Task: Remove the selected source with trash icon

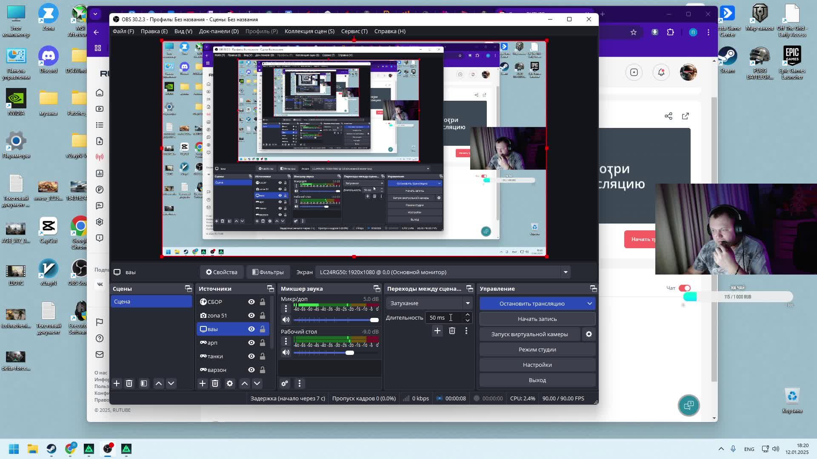Action: click(215, 383)
